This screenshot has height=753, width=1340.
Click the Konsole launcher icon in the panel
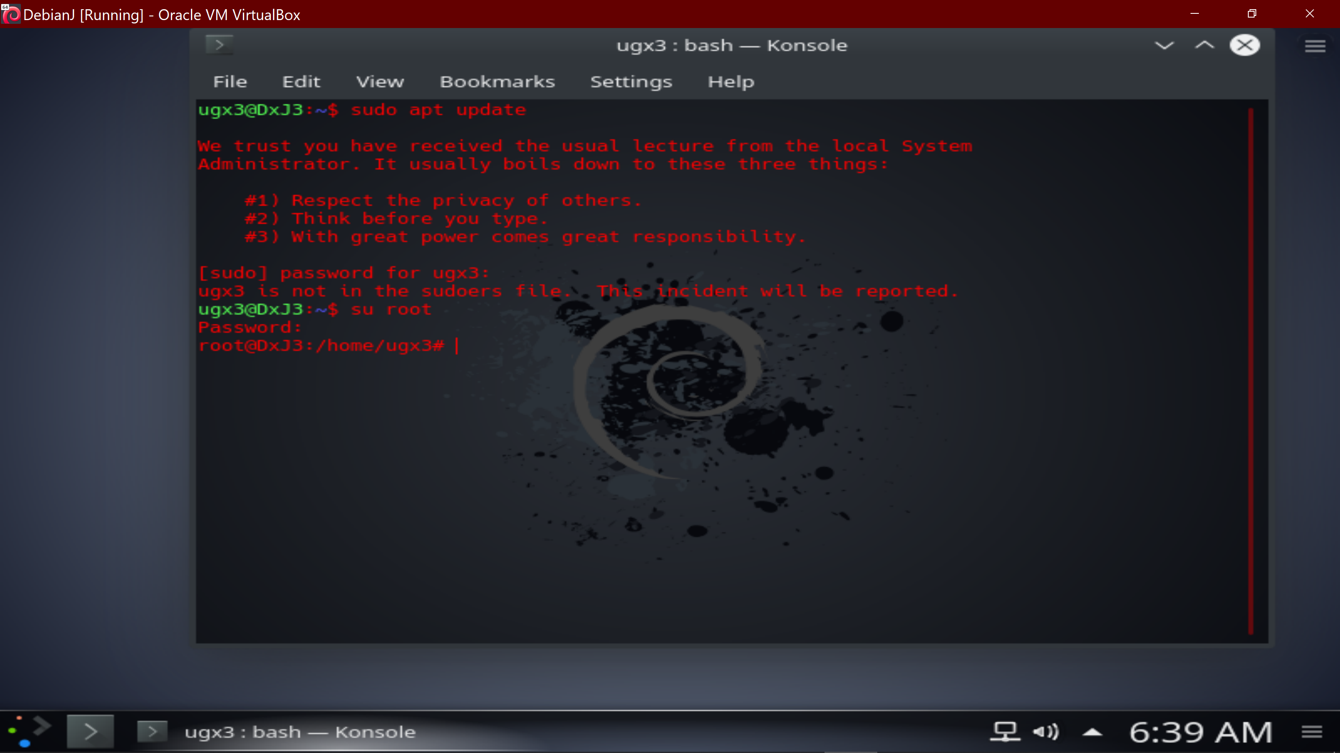click(x=90, y=732)
